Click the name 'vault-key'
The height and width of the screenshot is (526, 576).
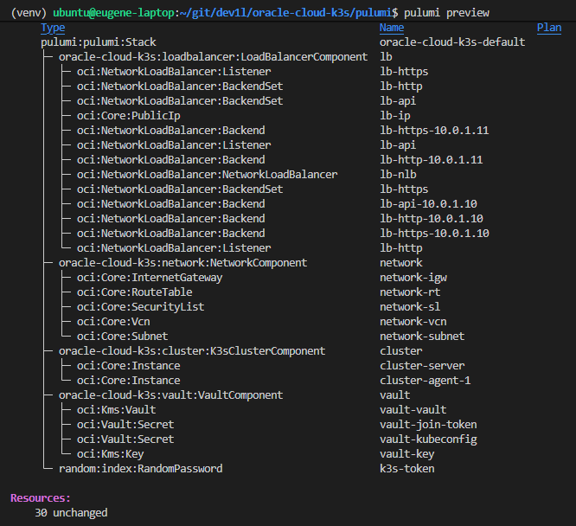click(407, 454)
